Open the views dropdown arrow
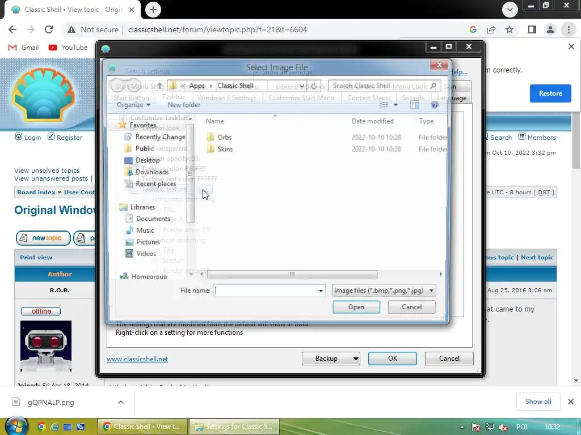Screen dimensions: 581x435 [x=395, y=105]
